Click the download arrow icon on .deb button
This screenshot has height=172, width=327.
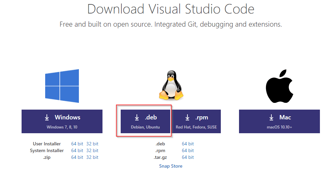point(137,117)
